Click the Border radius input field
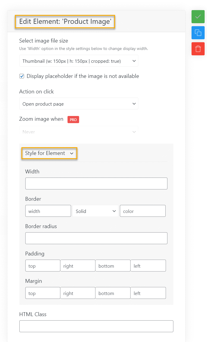Viewport: 207px width, 342px height. (x=96, y=238)
